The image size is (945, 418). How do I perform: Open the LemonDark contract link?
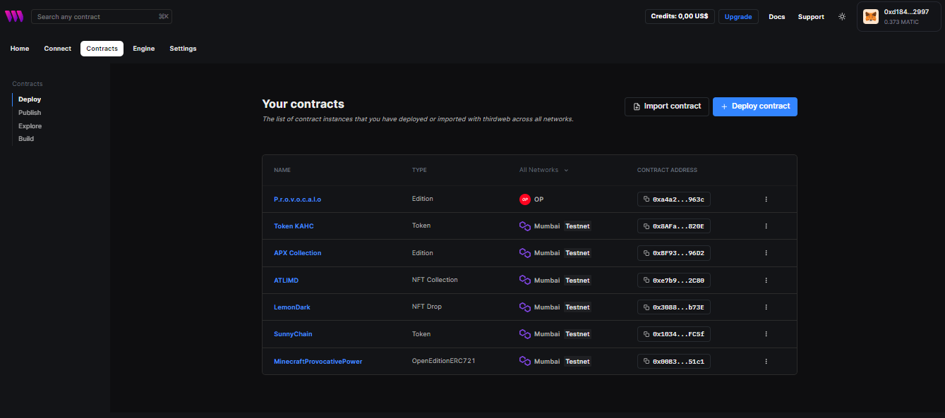(x=291, y=307)
